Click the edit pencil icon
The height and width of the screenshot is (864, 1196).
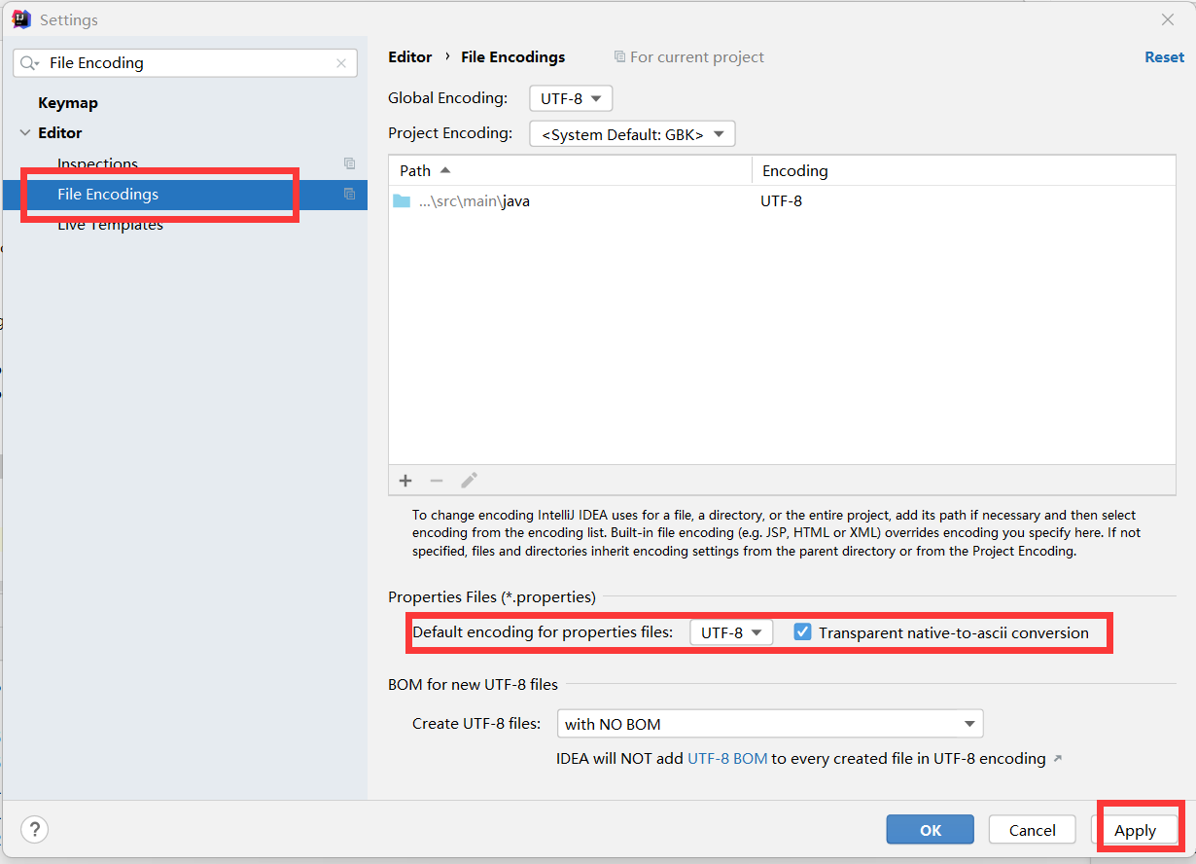click(469, 481)
